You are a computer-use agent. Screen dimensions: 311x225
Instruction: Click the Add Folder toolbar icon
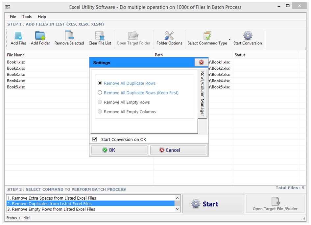(40, 36)
